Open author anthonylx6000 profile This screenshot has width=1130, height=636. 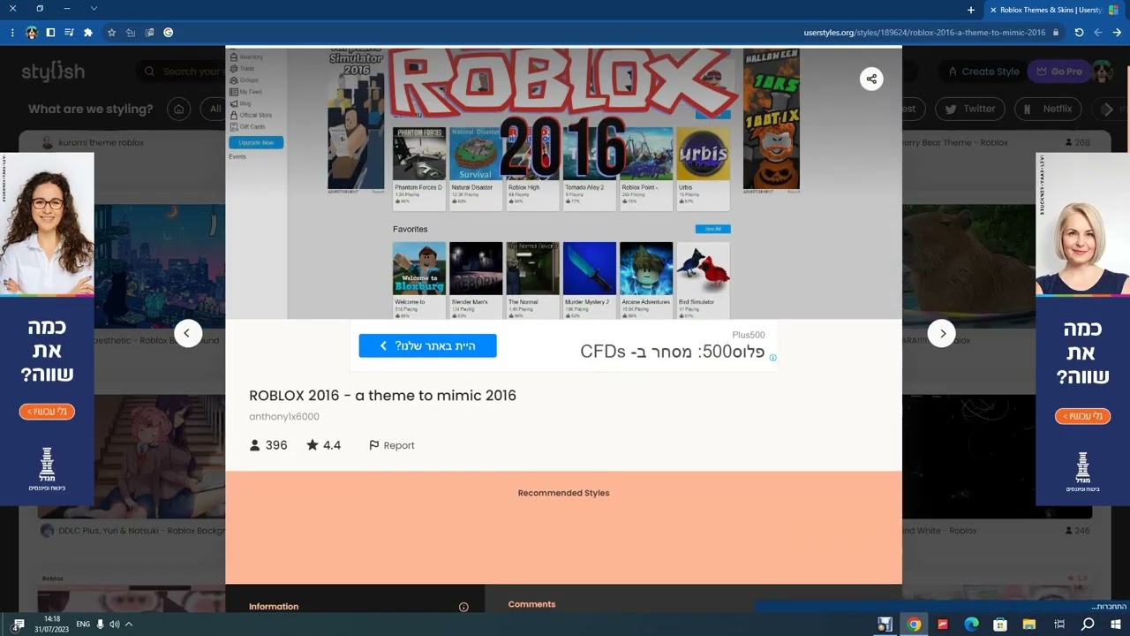click(284, 416)
